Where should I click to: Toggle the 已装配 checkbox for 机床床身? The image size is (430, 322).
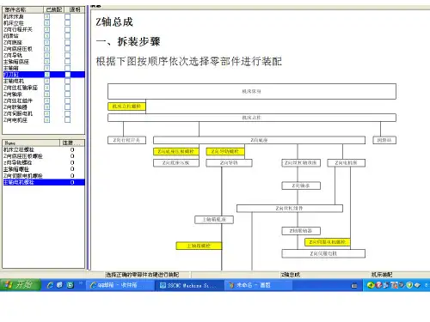click(46, 16)
